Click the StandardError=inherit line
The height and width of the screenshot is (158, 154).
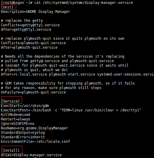(x=23, y=137)
